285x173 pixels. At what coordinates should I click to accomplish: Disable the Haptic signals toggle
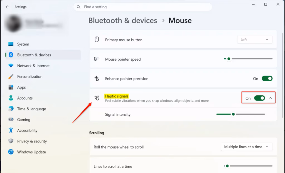click(260, 98)
